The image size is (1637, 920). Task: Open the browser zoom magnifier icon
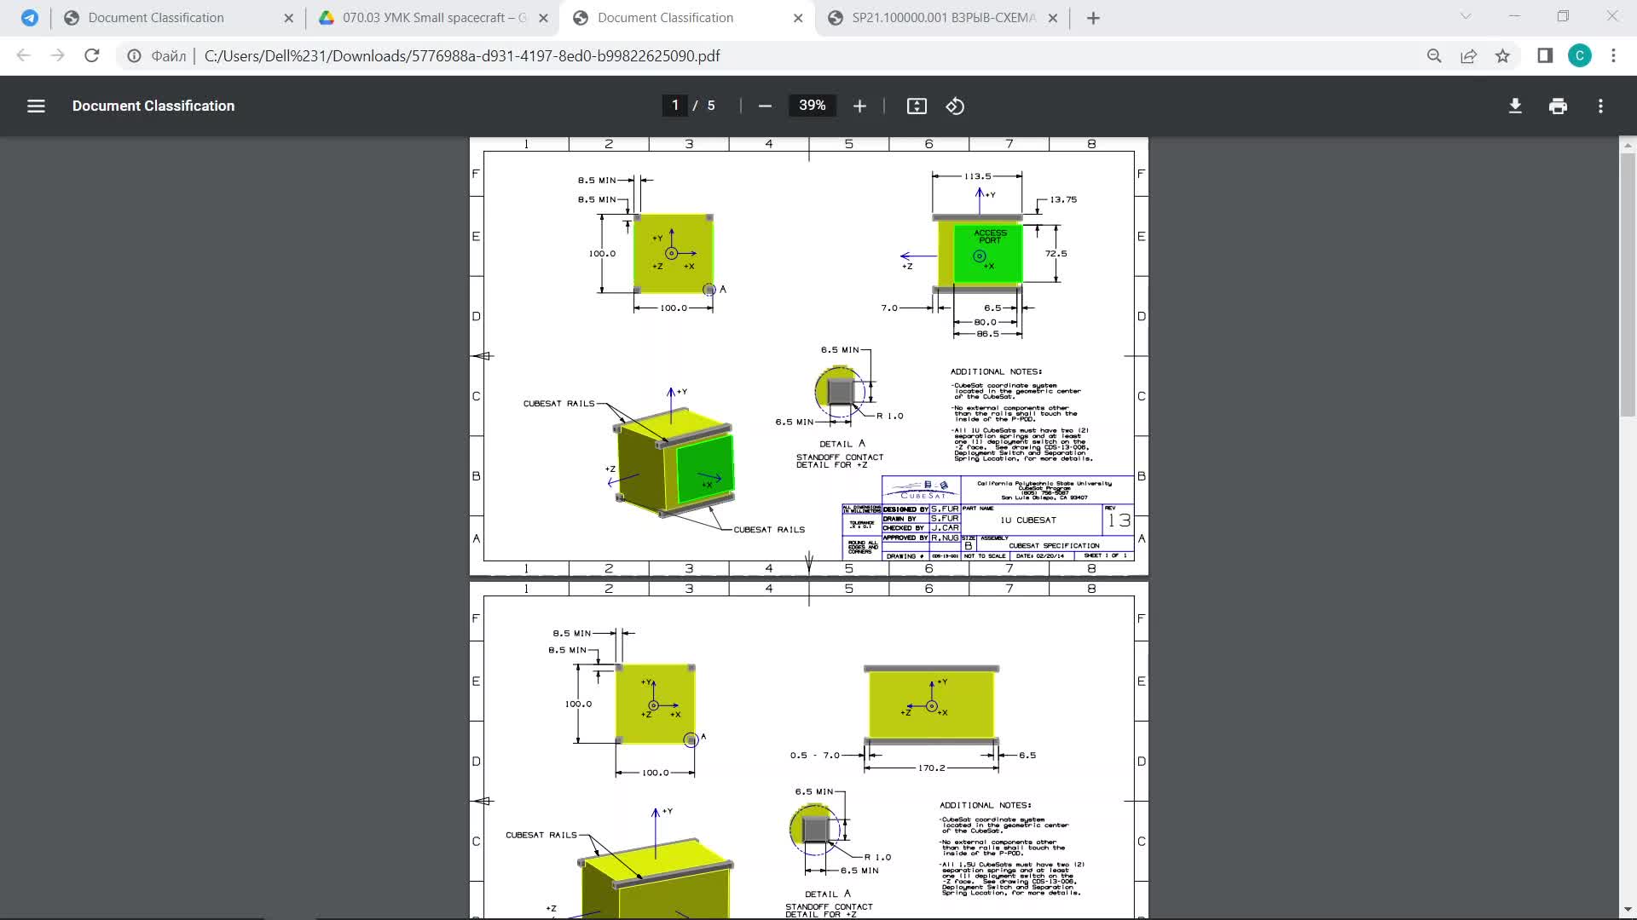tap(1434, 56)
